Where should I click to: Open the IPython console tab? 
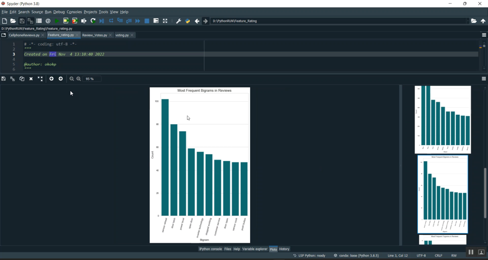(210, 249)
